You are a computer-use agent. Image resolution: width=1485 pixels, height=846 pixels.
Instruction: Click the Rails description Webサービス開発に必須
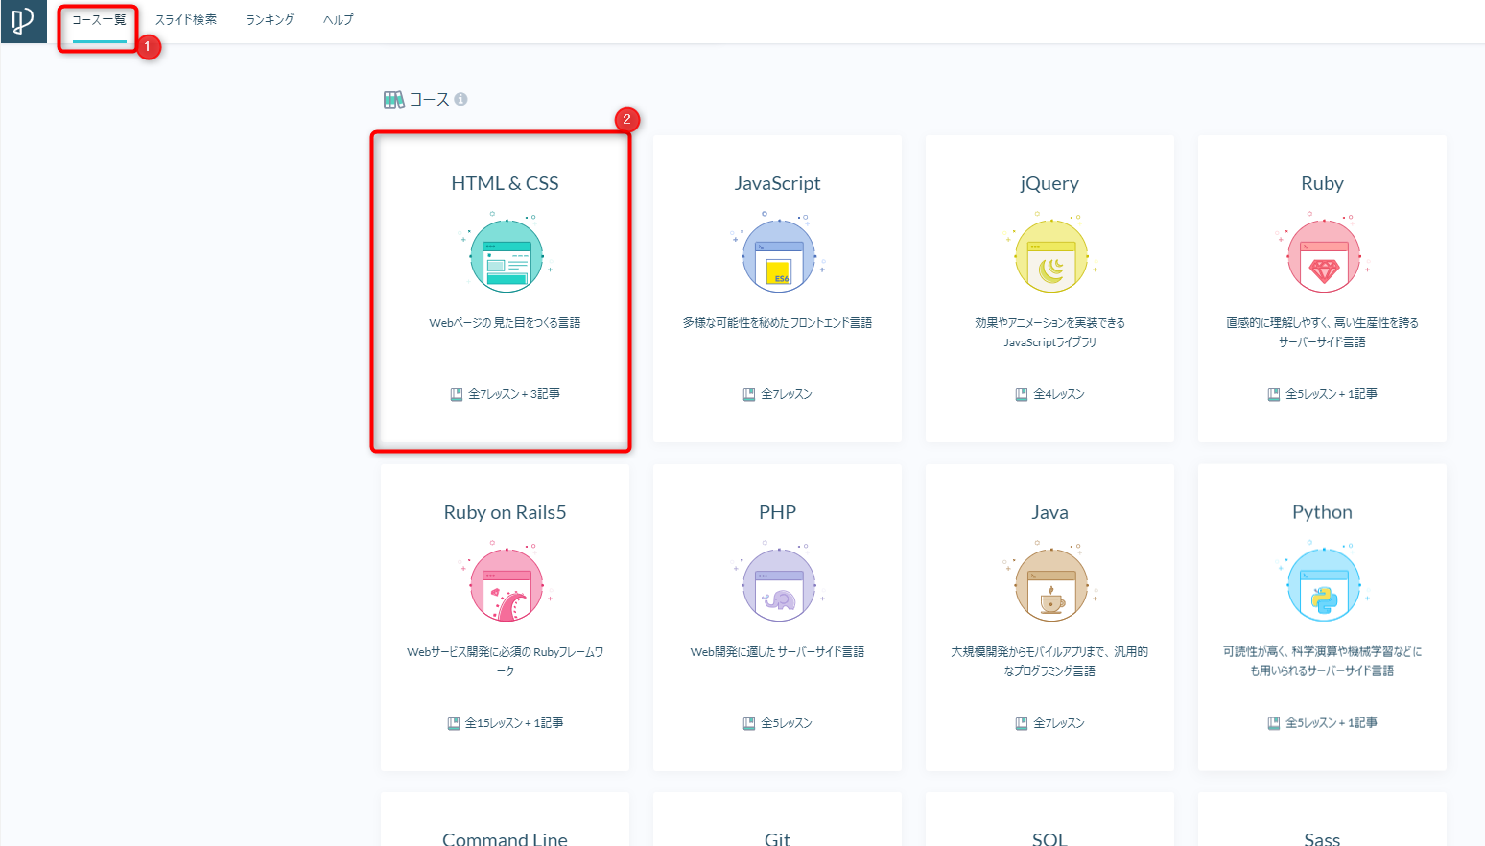[506, 662]
